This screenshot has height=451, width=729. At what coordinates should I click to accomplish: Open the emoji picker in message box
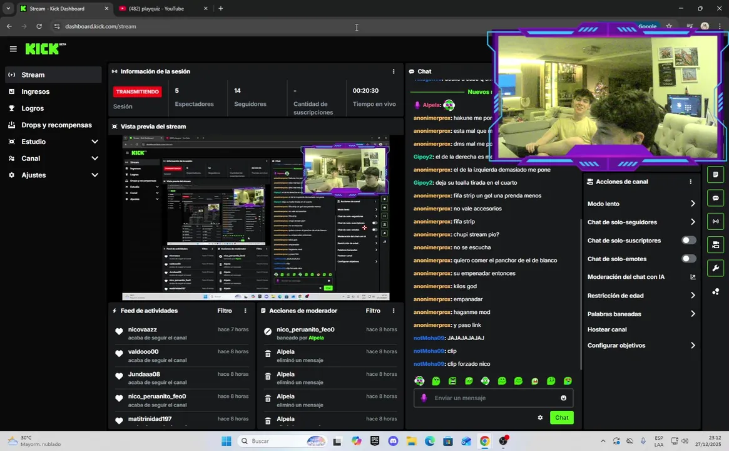pos(563,398)
